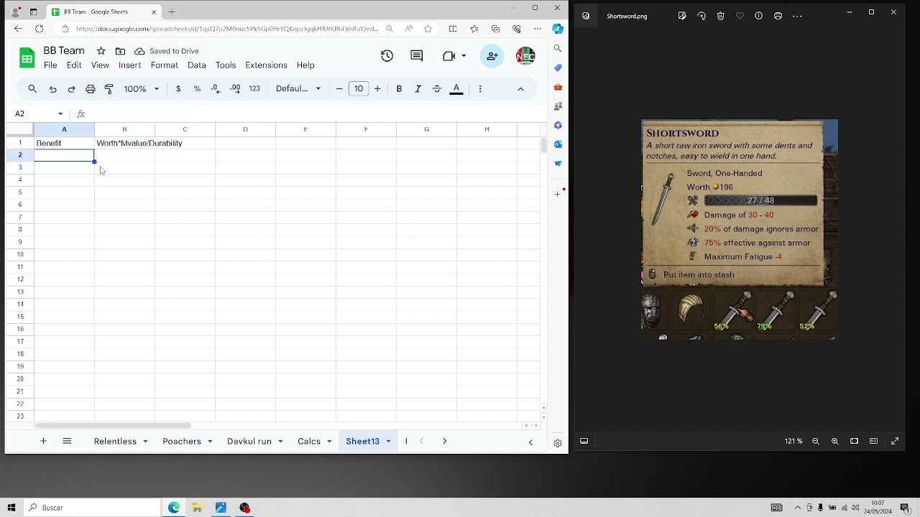Image resolution: width=920 pixels, height=517 pixels.
Task: Toggle bold formatting
Action: pyautogui.click(x=399, y=89)
